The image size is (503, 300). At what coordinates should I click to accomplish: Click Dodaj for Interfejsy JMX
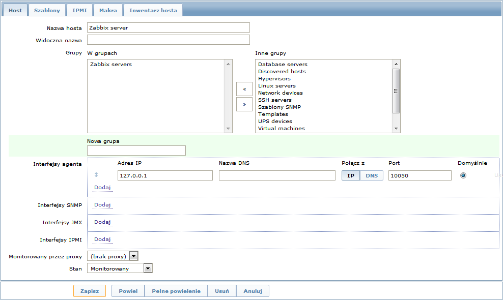click(102, 222)
